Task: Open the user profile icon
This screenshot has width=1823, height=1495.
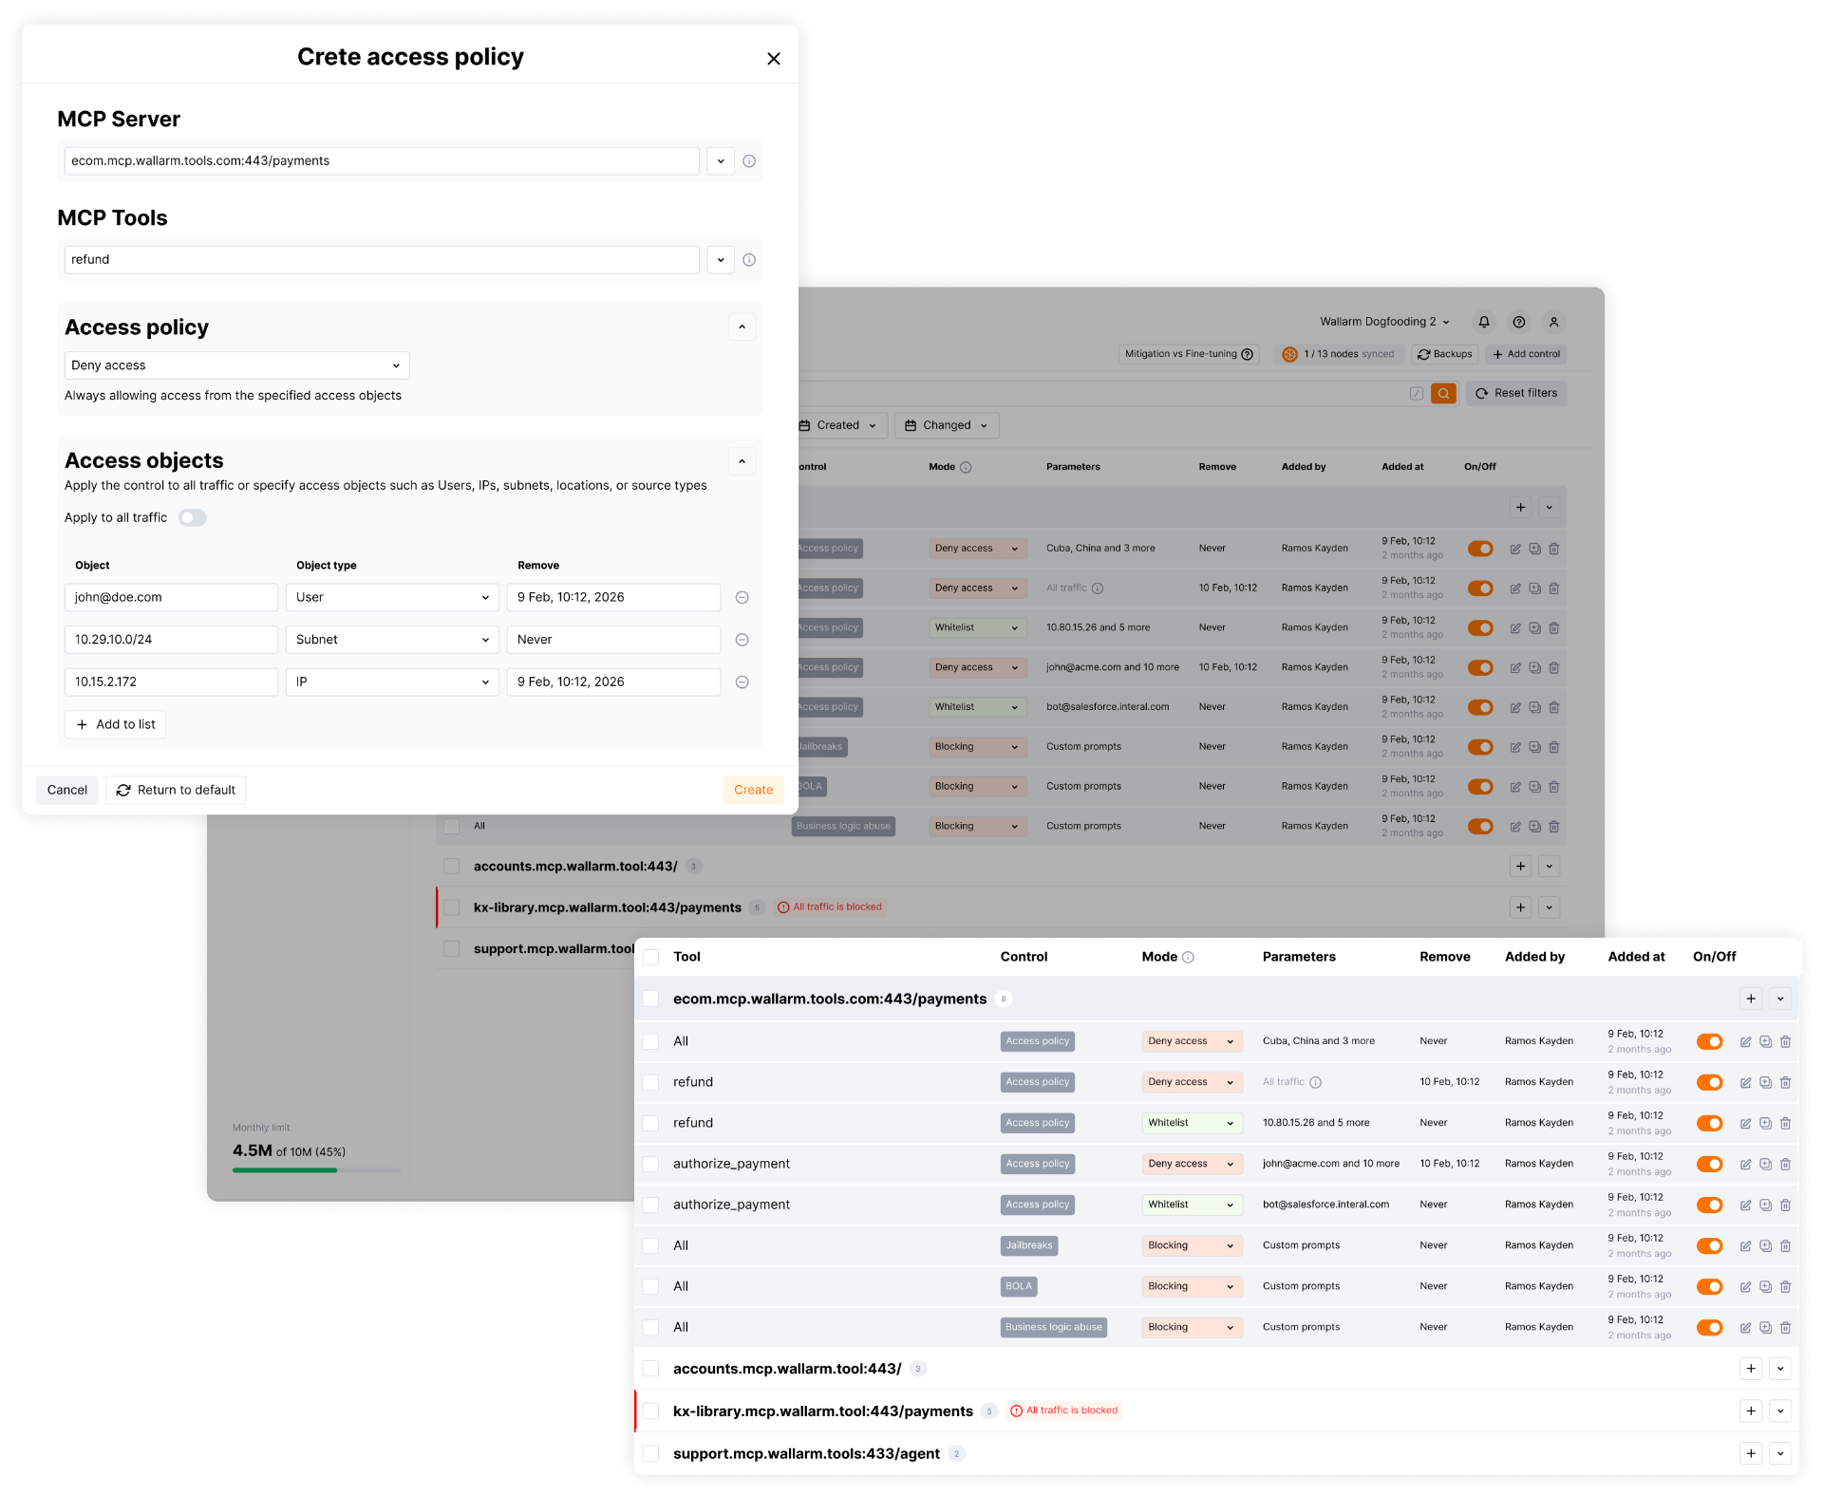Action: pyautogui.click(x=1554, y=322)
